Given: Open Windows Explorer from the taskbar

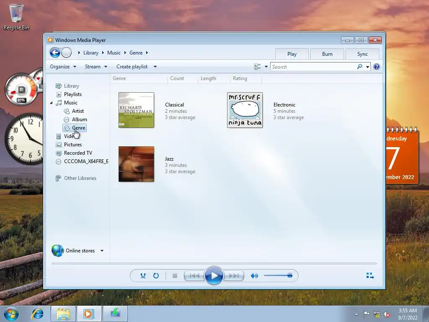Looking at the screenshot, I should pyautogui.click(x=63, y=314).
